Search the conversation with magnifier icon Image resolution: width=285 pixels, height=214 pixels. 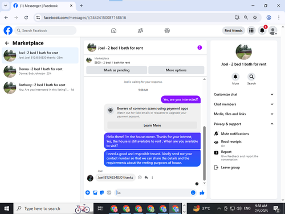point(251,76)
